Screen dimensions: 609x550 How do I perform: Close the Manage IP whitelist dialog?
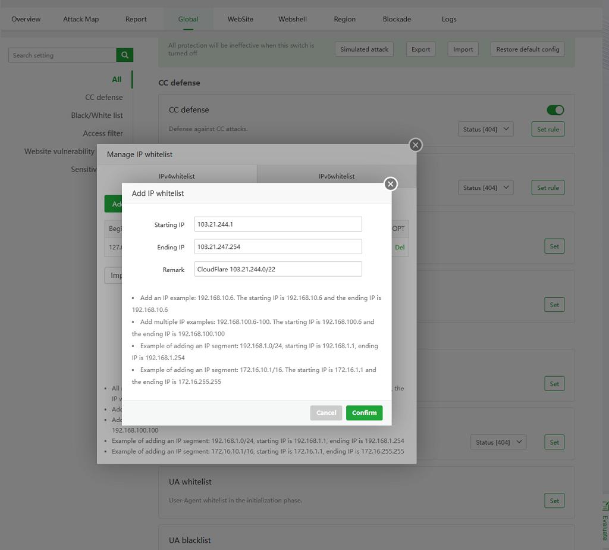(x=416, y=145)
